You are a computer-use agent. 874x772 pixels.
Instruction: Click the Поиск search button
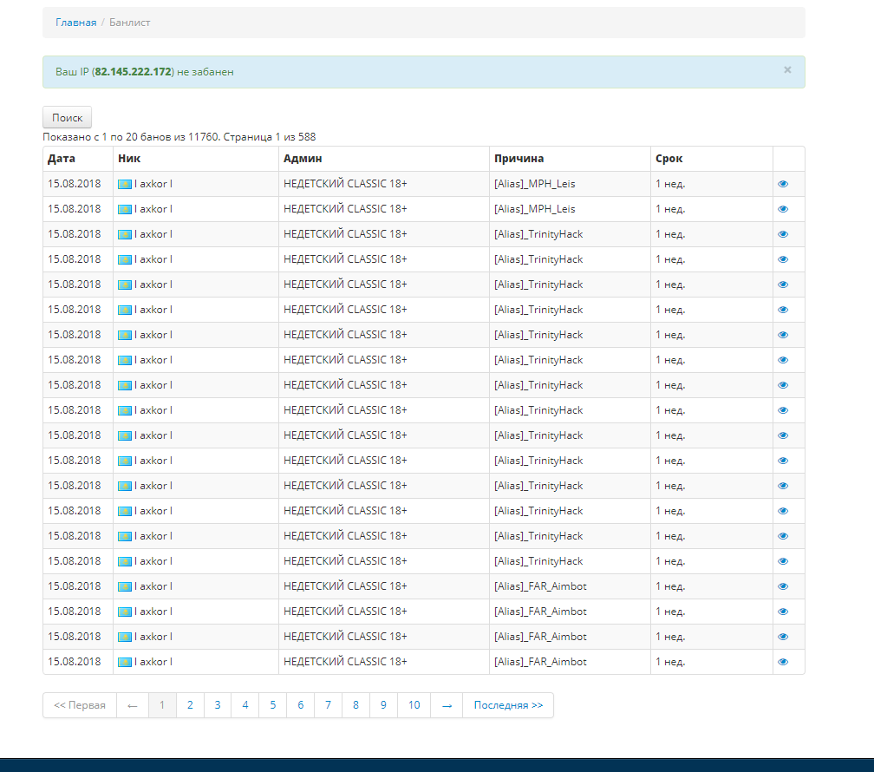(67, 118)
